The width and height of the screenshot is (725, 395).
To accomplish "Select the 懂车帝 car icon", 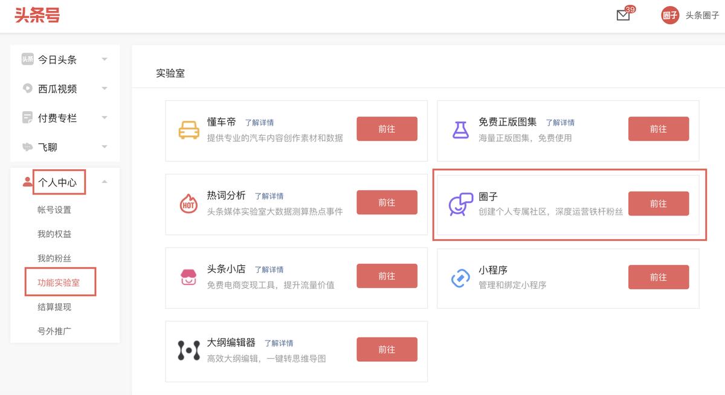I will [190, 130].
